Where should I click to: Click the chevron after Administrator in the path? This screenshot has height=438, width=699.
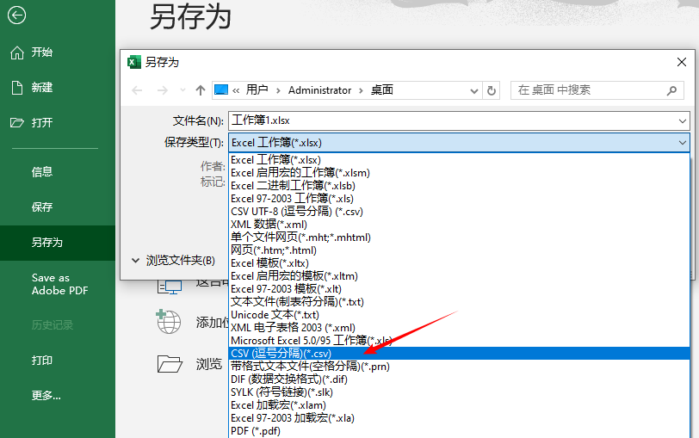361,91
